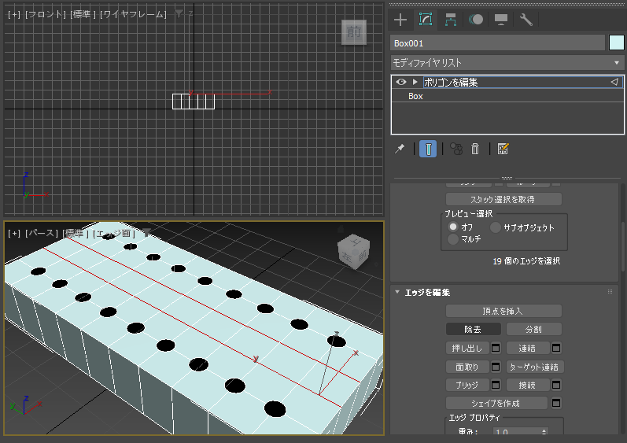Image resolution: width=627 pixels, height=443 pixels.
Task: Select the オフ preview radio button
Action: point(452,227)
